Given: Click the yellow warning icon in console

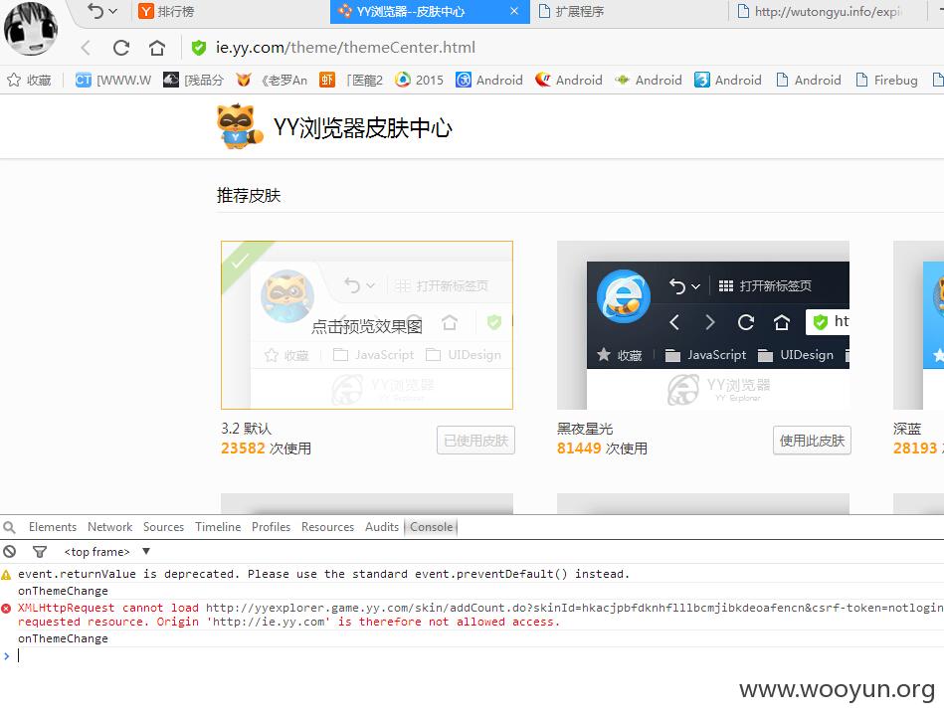Looking at the screenshot, I should pyautogui.click(x=6, y=575).
